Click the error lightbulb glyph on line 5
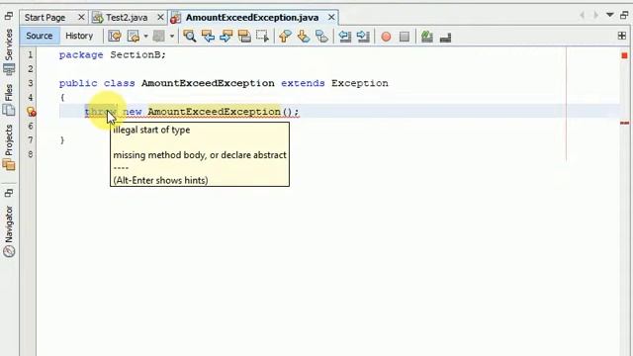633x356 pixels. coord(31,112)
